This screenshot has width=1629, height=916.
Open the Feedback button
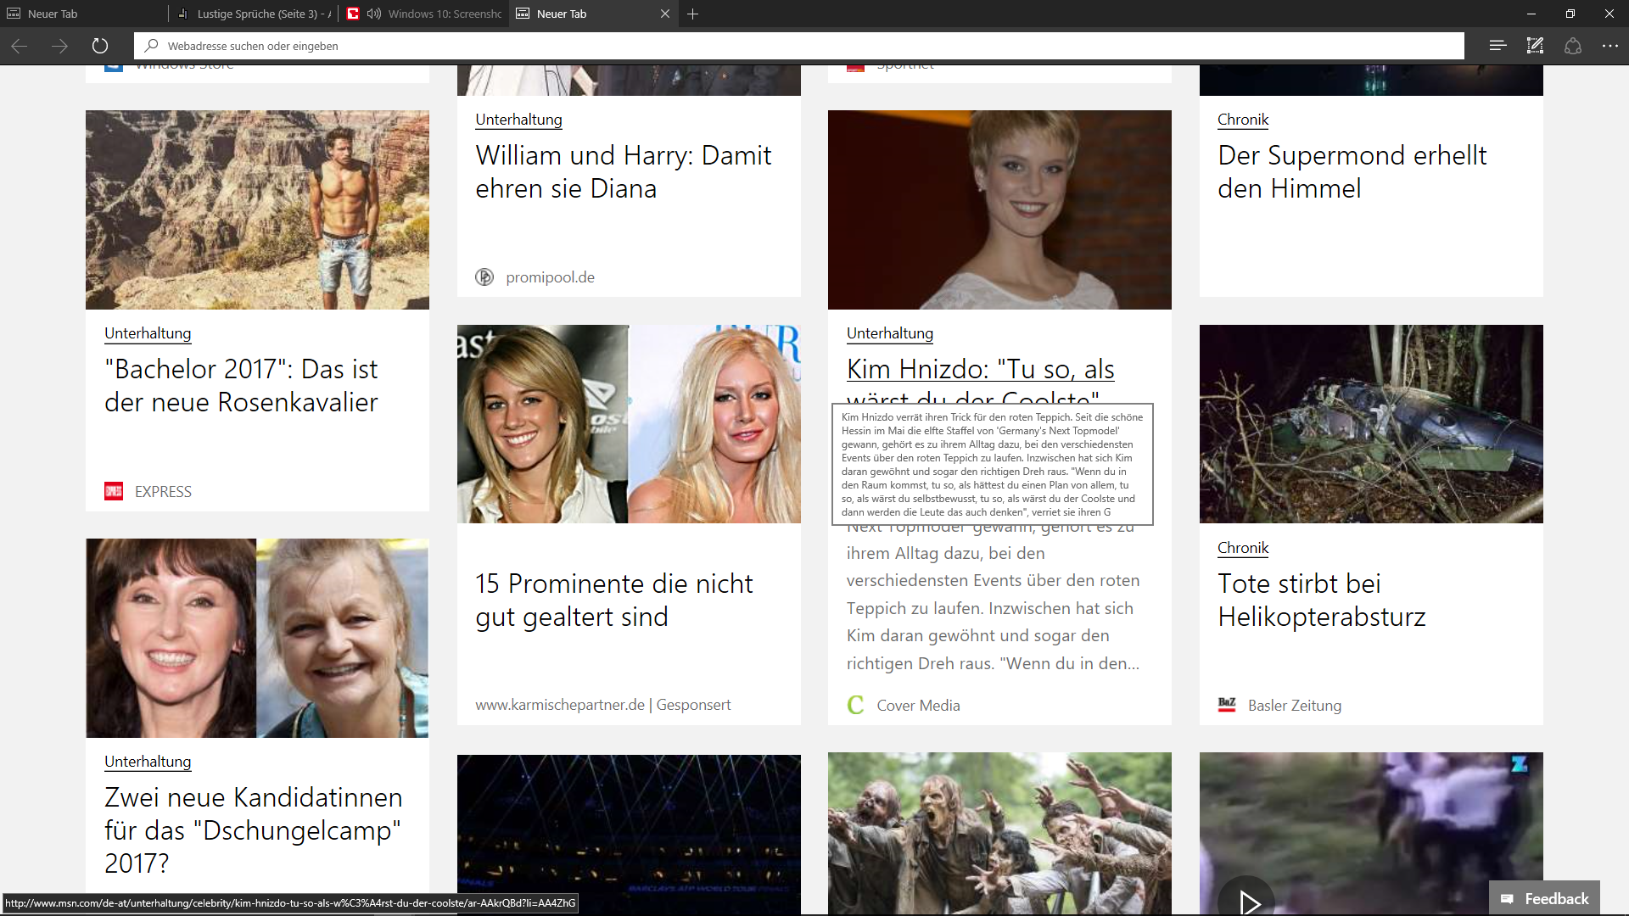click(1544, 898)
